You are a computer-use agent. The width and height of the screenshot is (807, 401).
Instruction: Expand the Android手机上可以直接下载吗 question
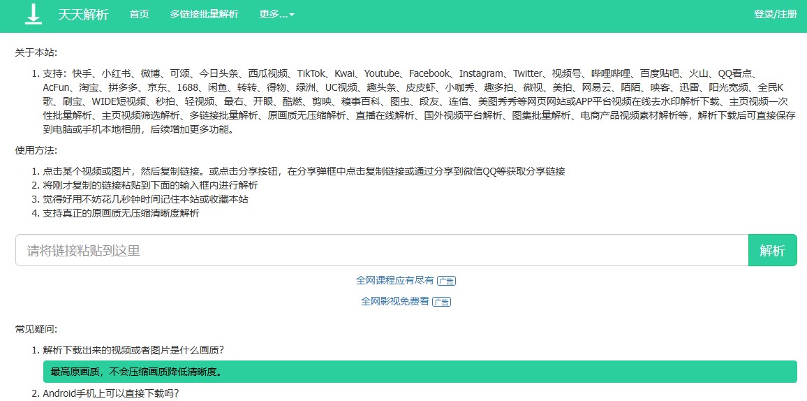(x=110, y=393)
